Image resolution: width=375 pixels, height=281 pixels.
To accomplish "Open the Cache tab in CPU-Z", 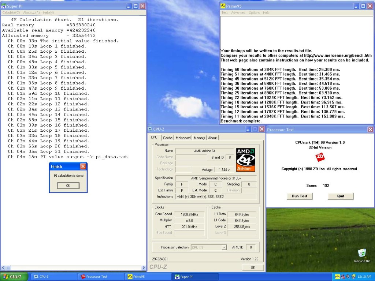I will click(x=168, y=138).
